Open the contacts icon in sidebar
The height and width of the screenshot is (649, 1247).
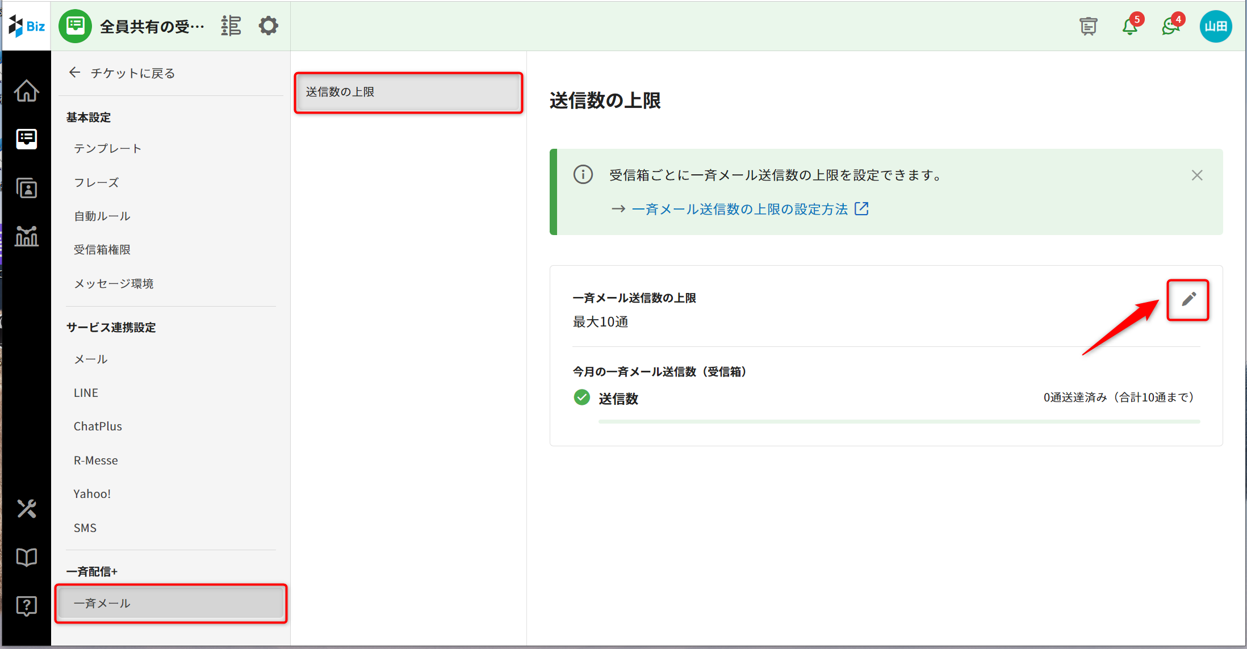[27, 188]
